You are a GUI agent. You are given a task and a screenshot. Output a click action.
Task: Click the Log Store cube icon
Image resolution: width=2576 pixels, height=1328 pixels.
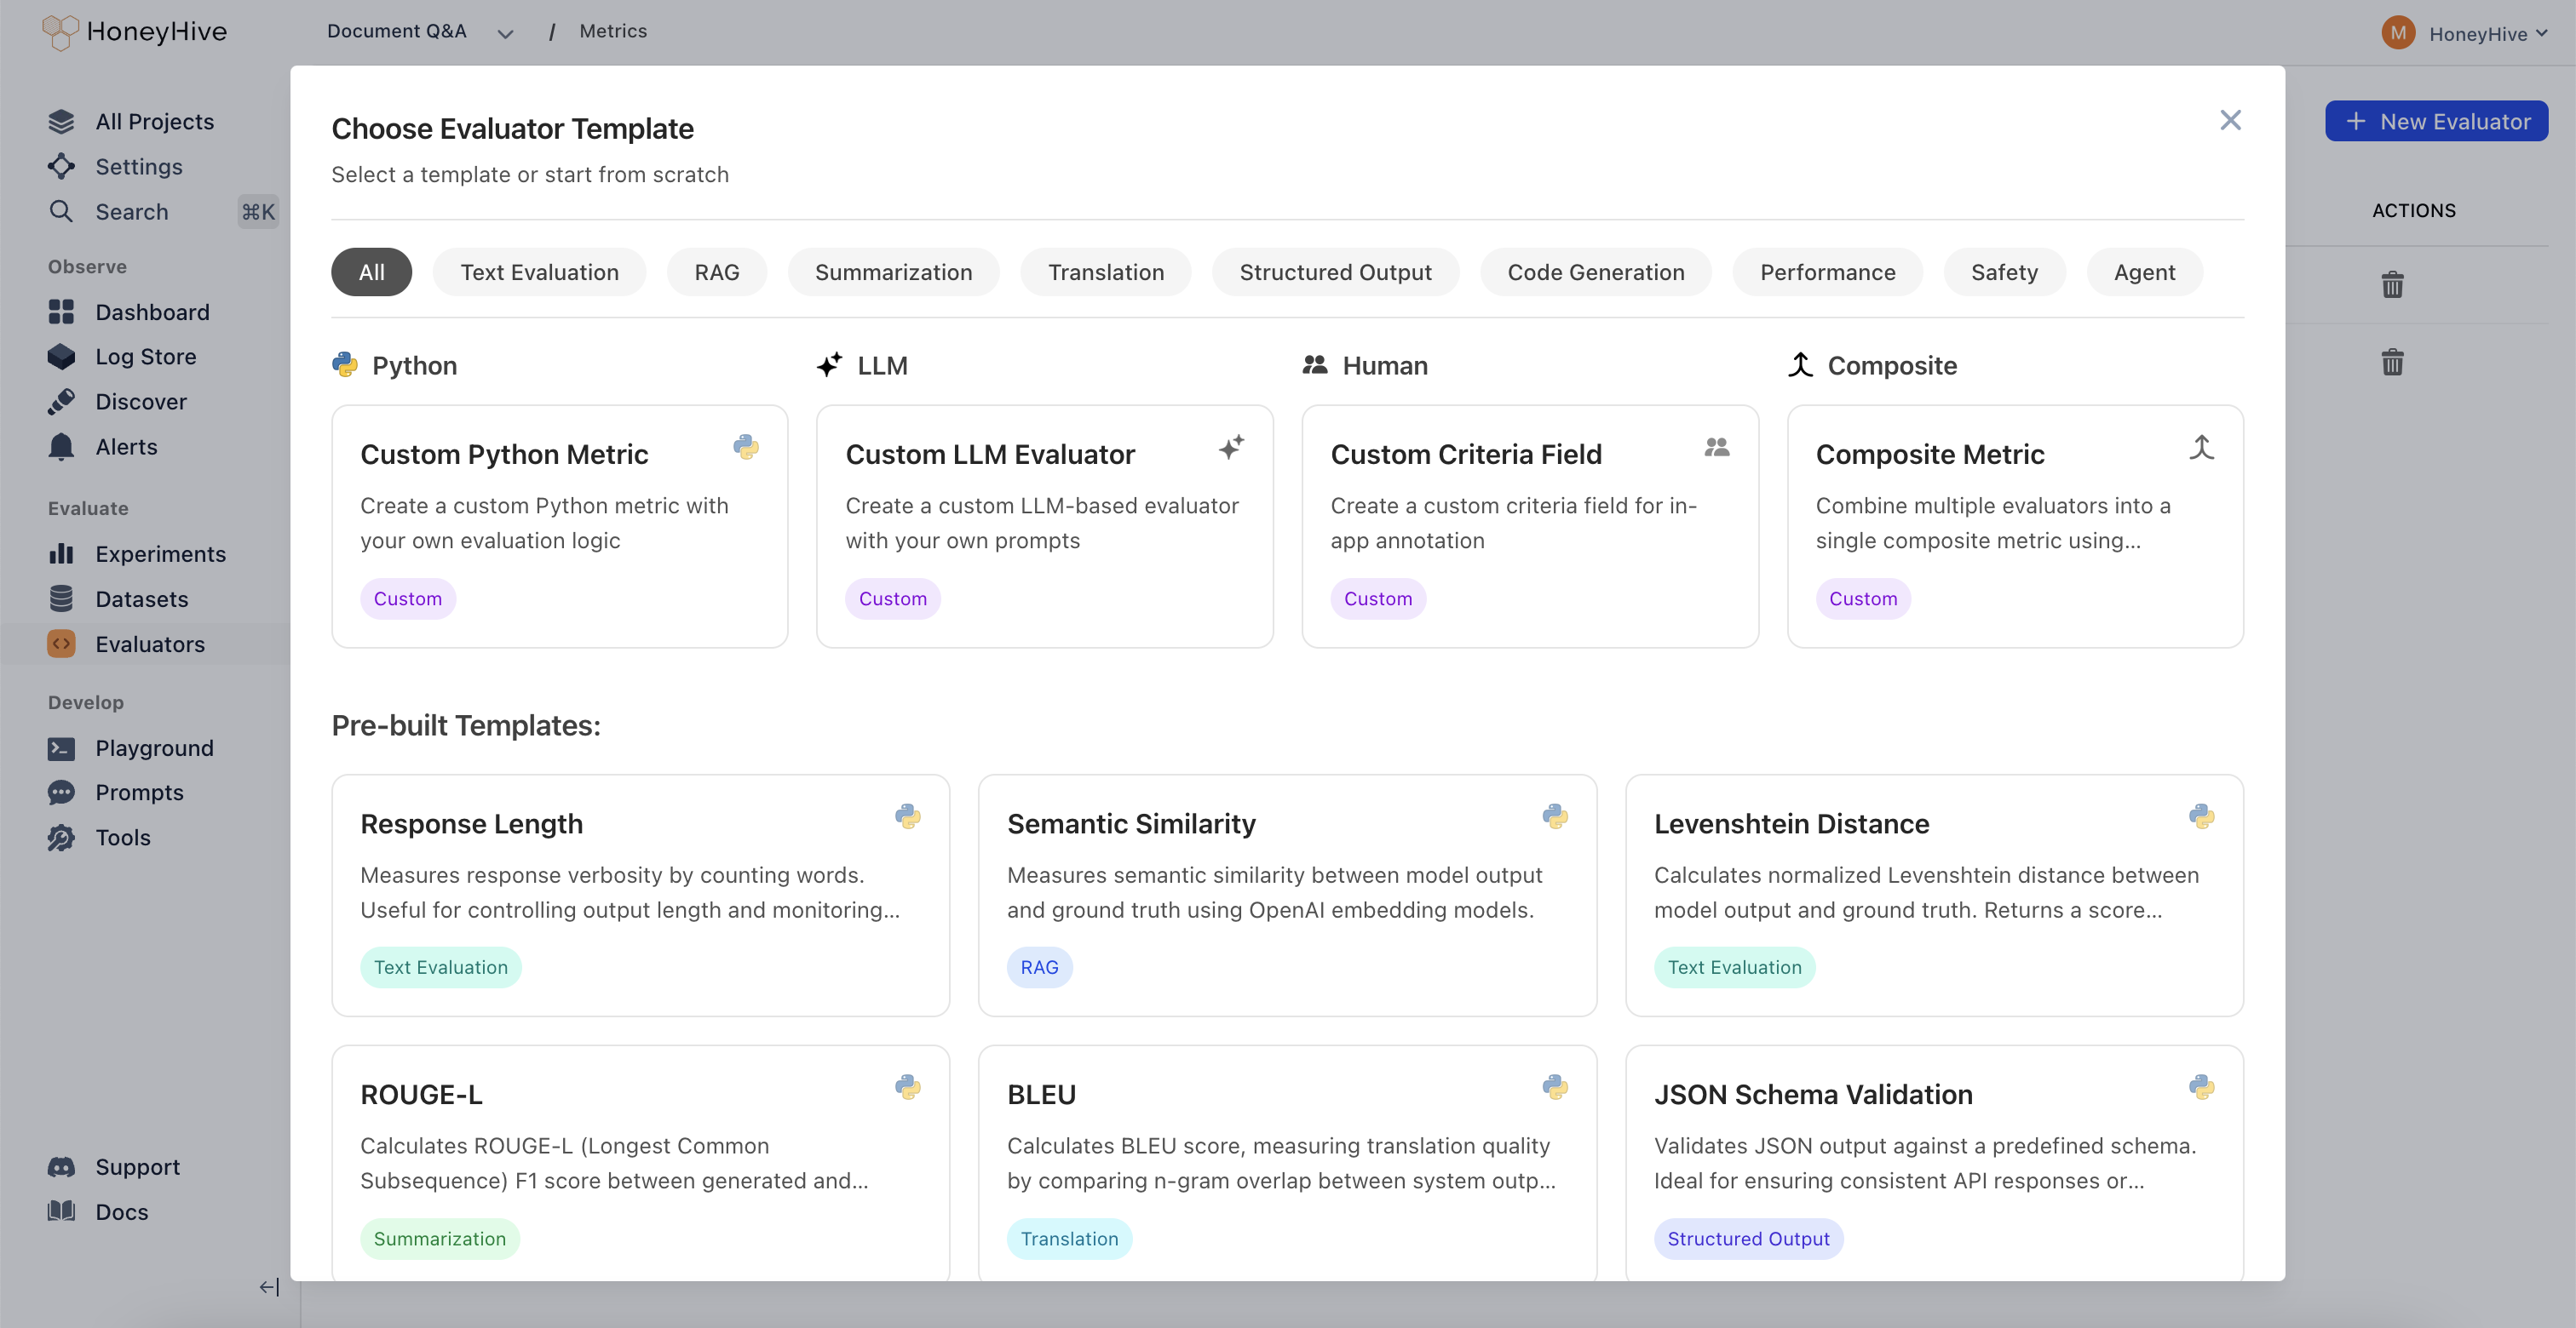click(x=61, y=357)
